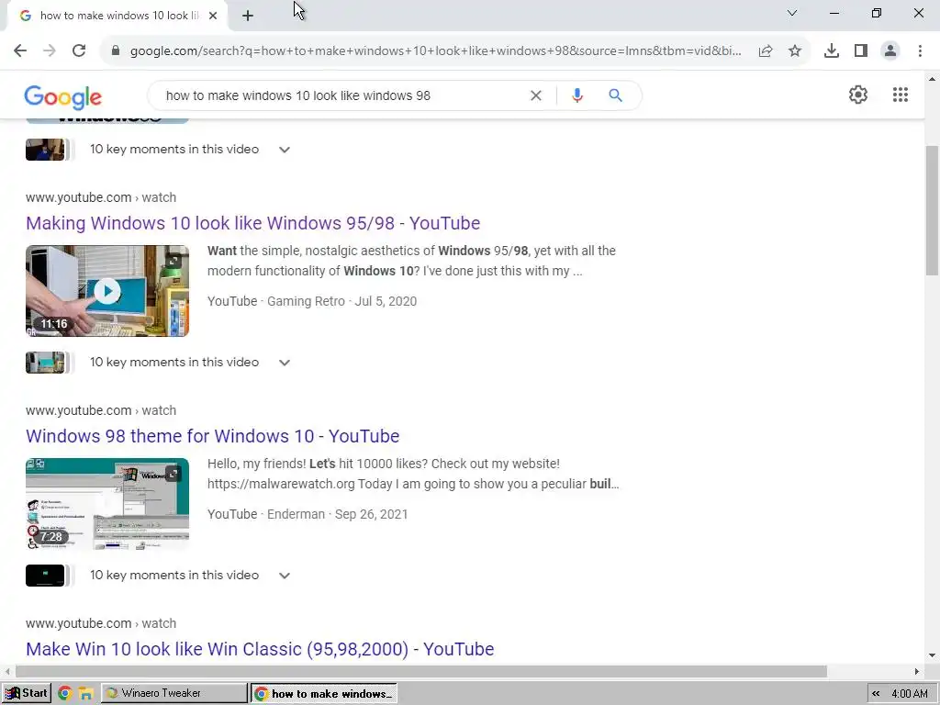The image size is (940, 705).
Task: Click the expand preview icon on Enderman thumbnail
Action: point(173,474)
